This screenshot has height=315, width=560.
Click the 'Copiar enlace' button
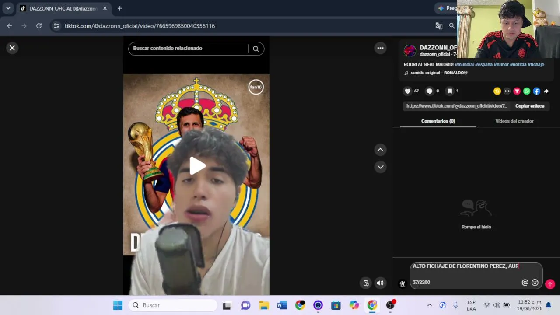(530, 106)
